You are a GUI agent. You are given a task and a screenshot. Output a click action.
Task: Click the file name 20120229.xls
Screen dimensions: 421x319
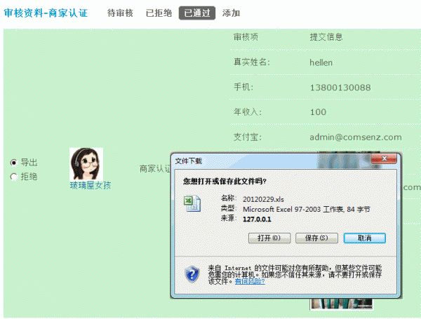pyautogui.click(x=263, y=198)
